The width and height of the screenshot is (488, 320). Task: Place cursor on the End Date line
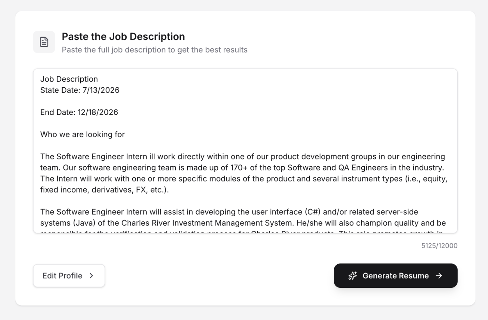[x=79, y=112]
